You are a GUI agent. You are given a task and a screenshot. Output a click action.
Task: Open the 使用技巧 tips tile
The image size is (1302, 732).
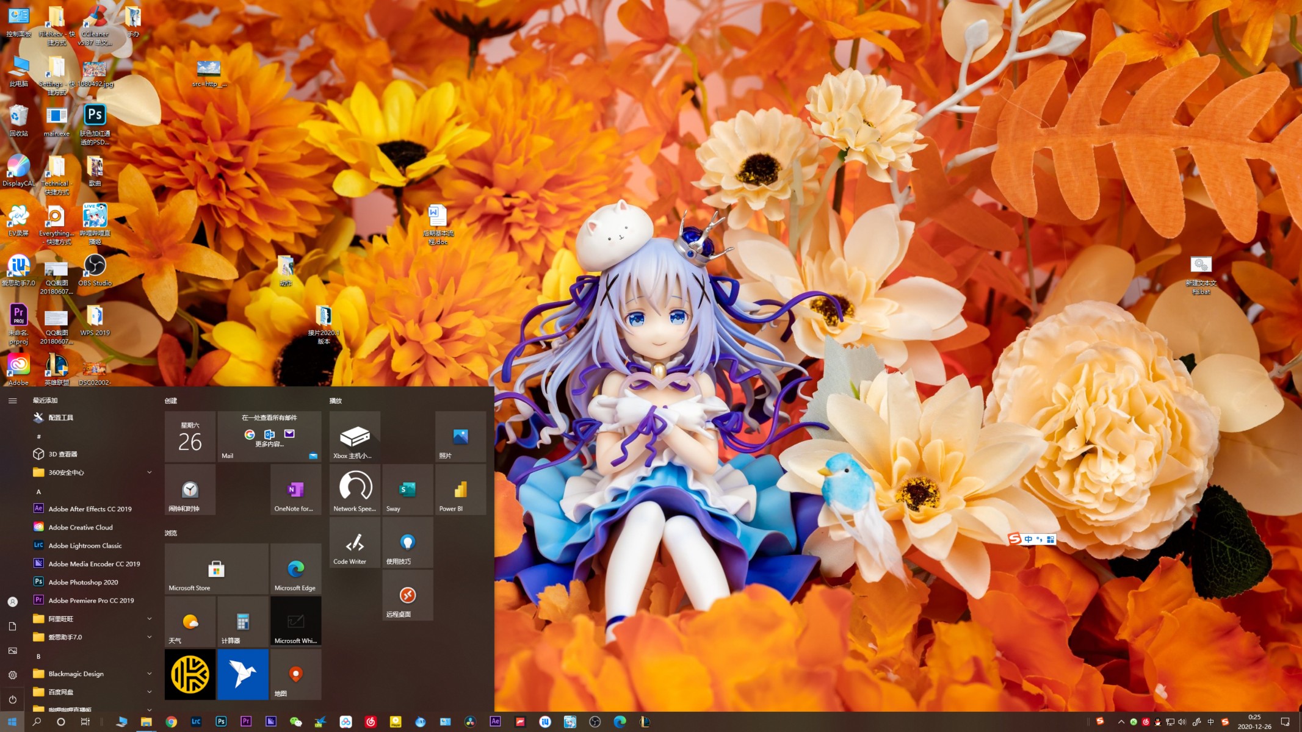pyautogui.click(x=408, y=542)
